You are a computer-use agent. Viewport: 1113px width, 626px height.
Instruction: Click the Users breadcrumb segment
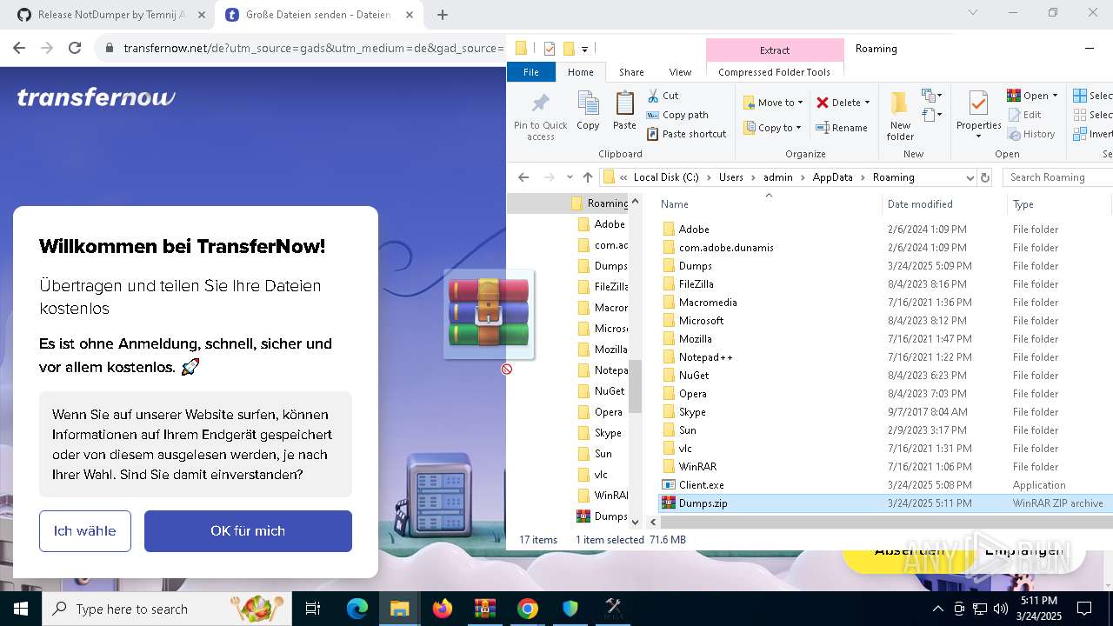(731, 177)
